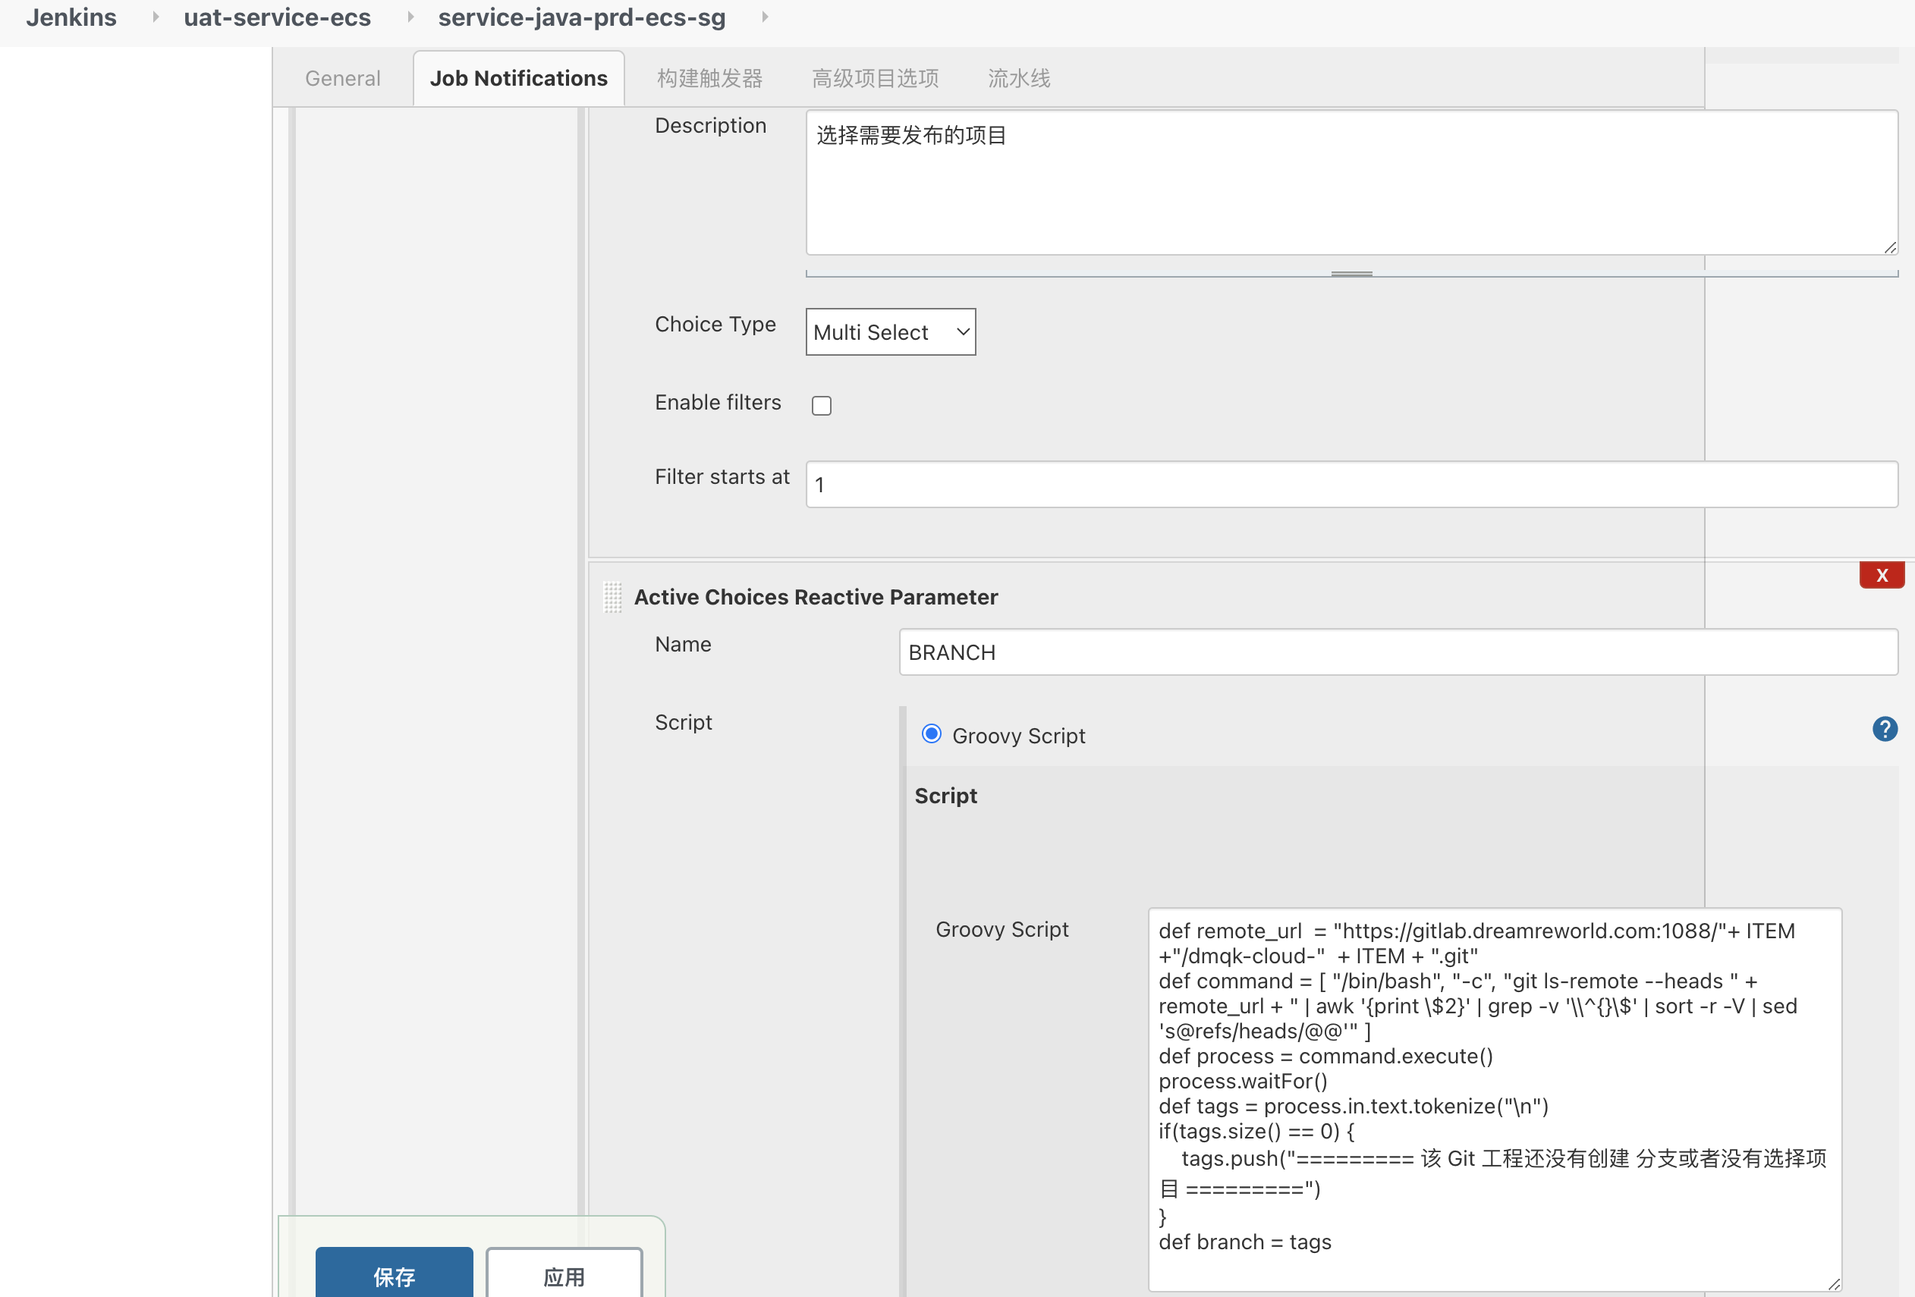Click the Description textarea resize grip
The width and height of the screenshot is (1915, 1297).
point(1889,247)
